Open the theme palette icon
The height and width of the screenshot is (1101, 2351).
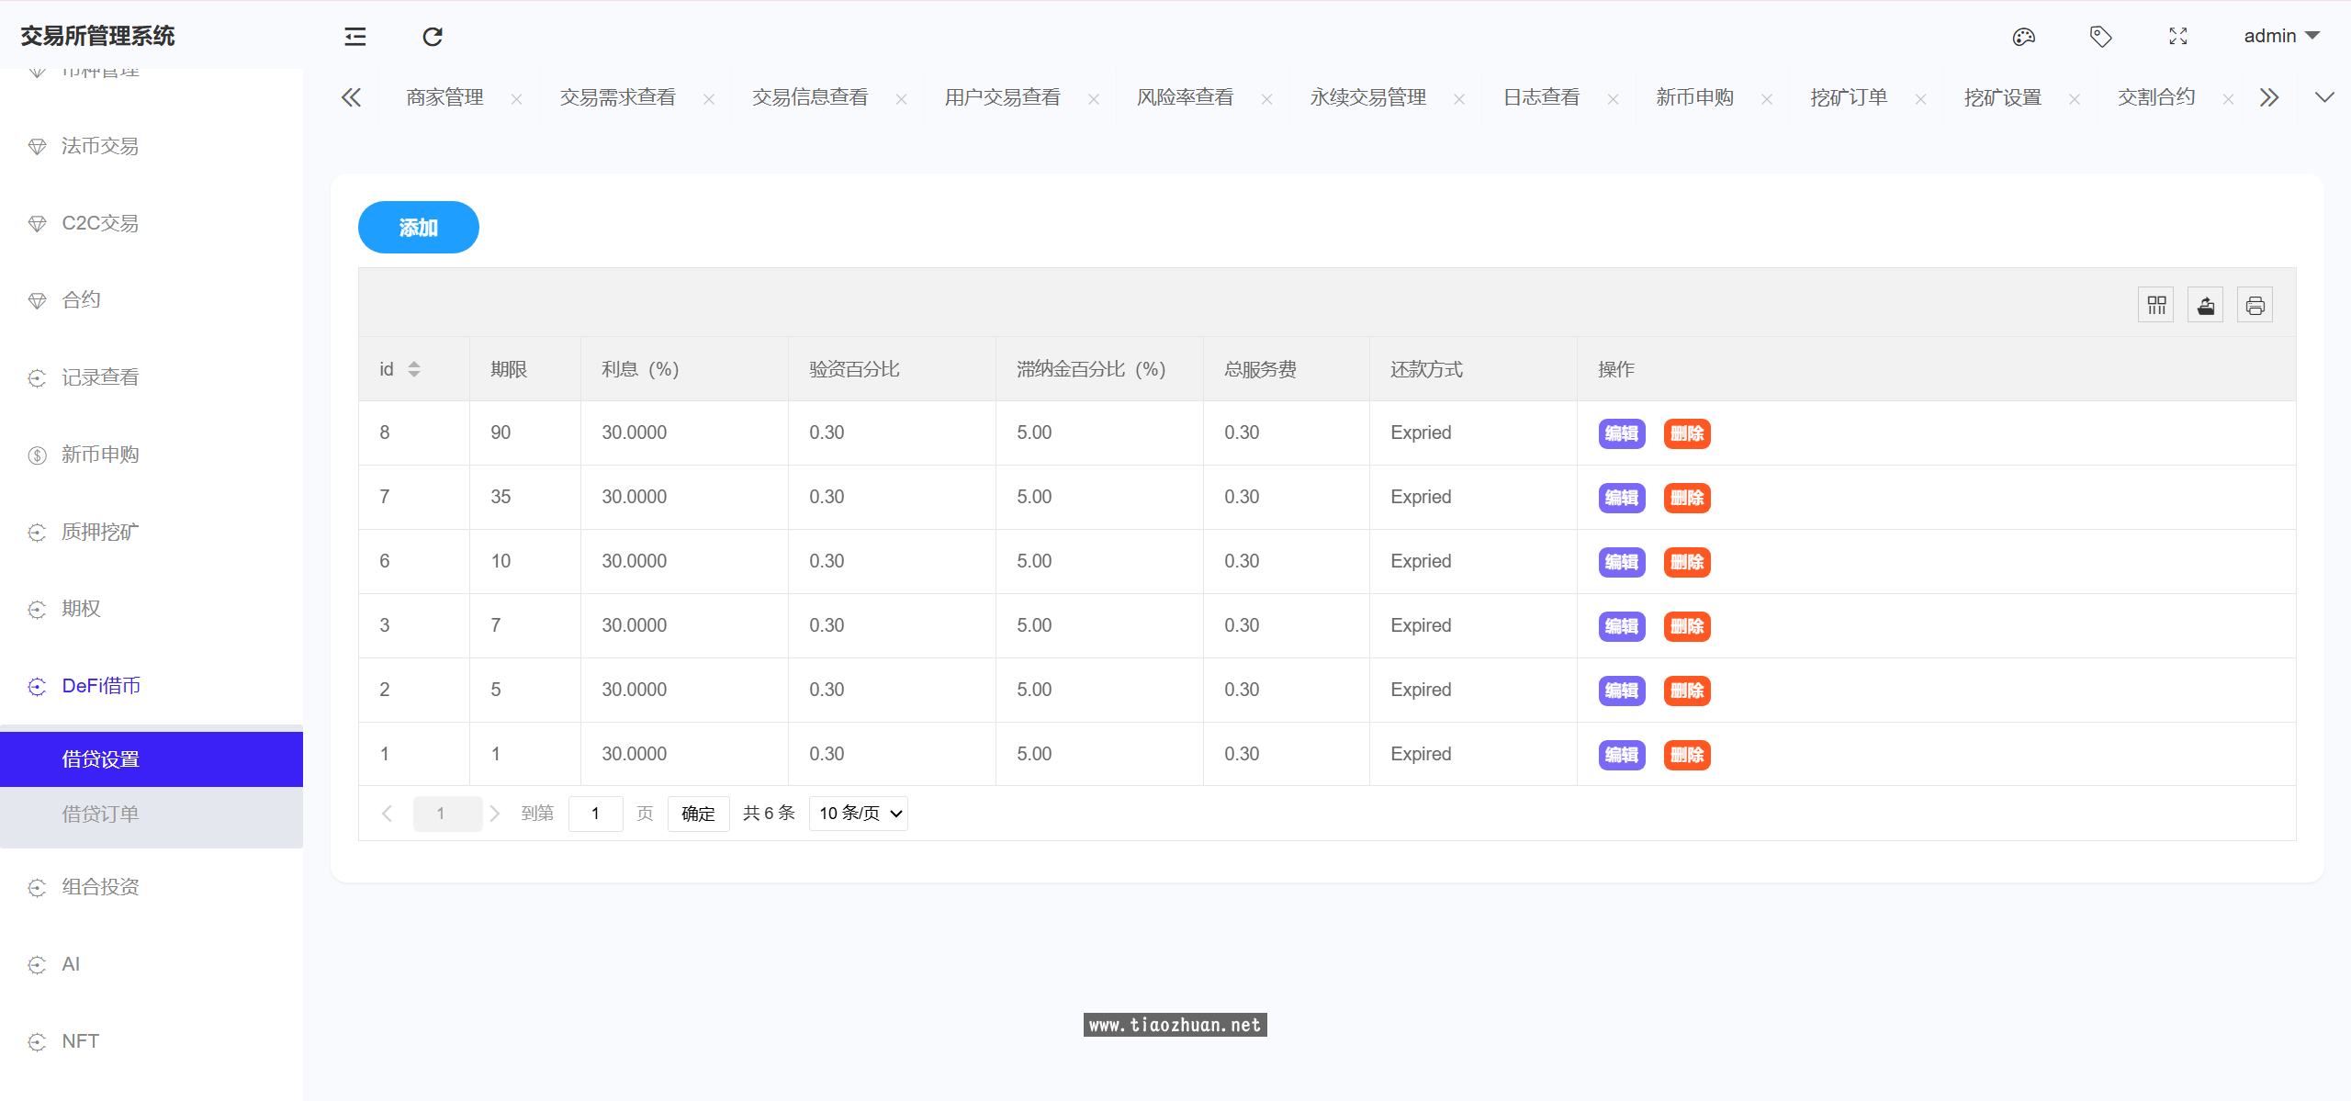click(2023, 37)
